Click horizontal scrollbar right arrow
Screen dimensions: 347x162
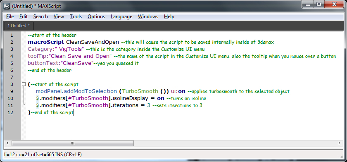pyautogui.click(x=339, y=143)
